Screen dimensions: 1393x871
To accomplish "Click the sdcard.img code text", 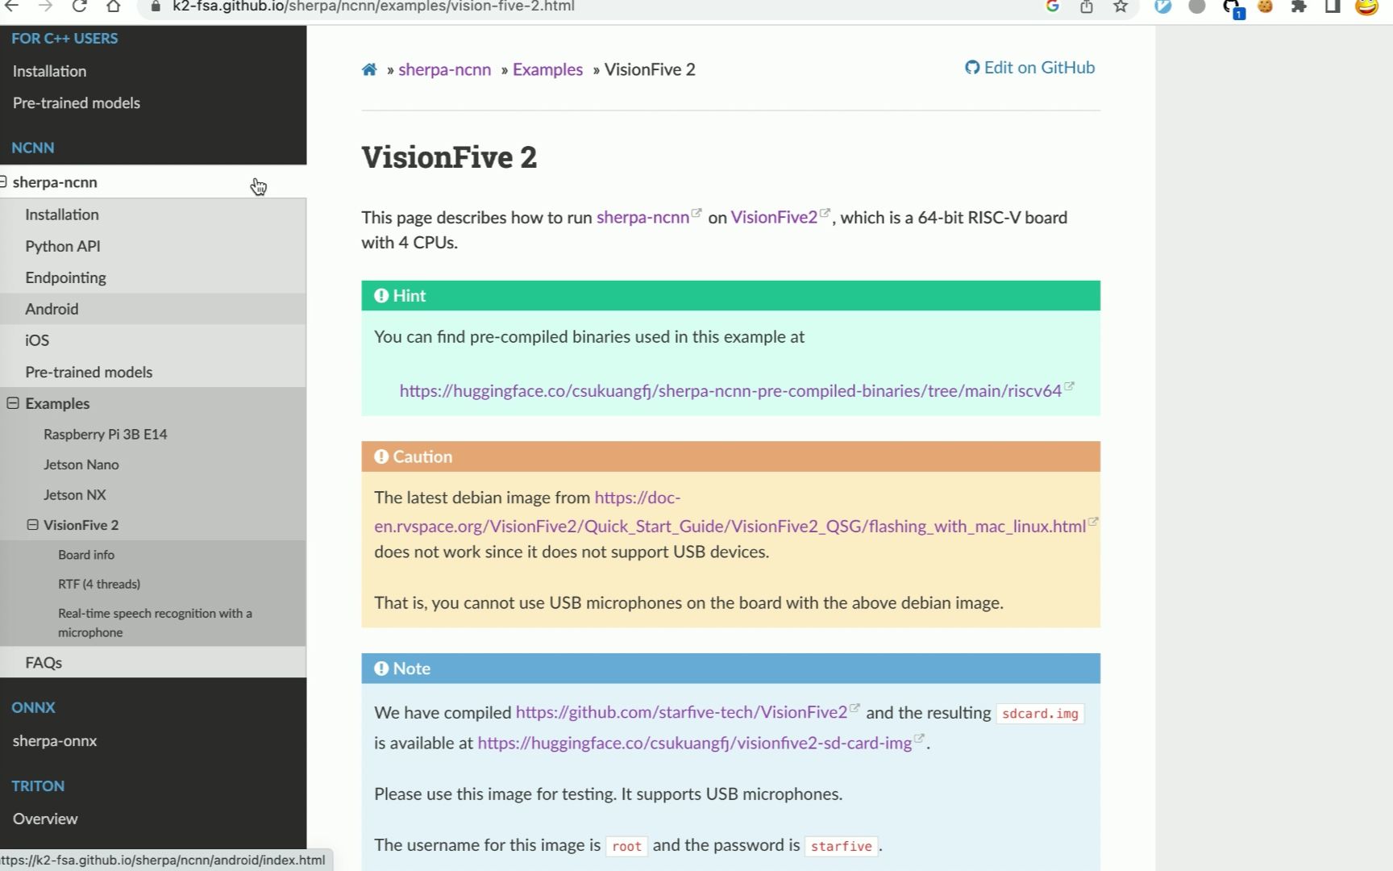I will 1040,714.
